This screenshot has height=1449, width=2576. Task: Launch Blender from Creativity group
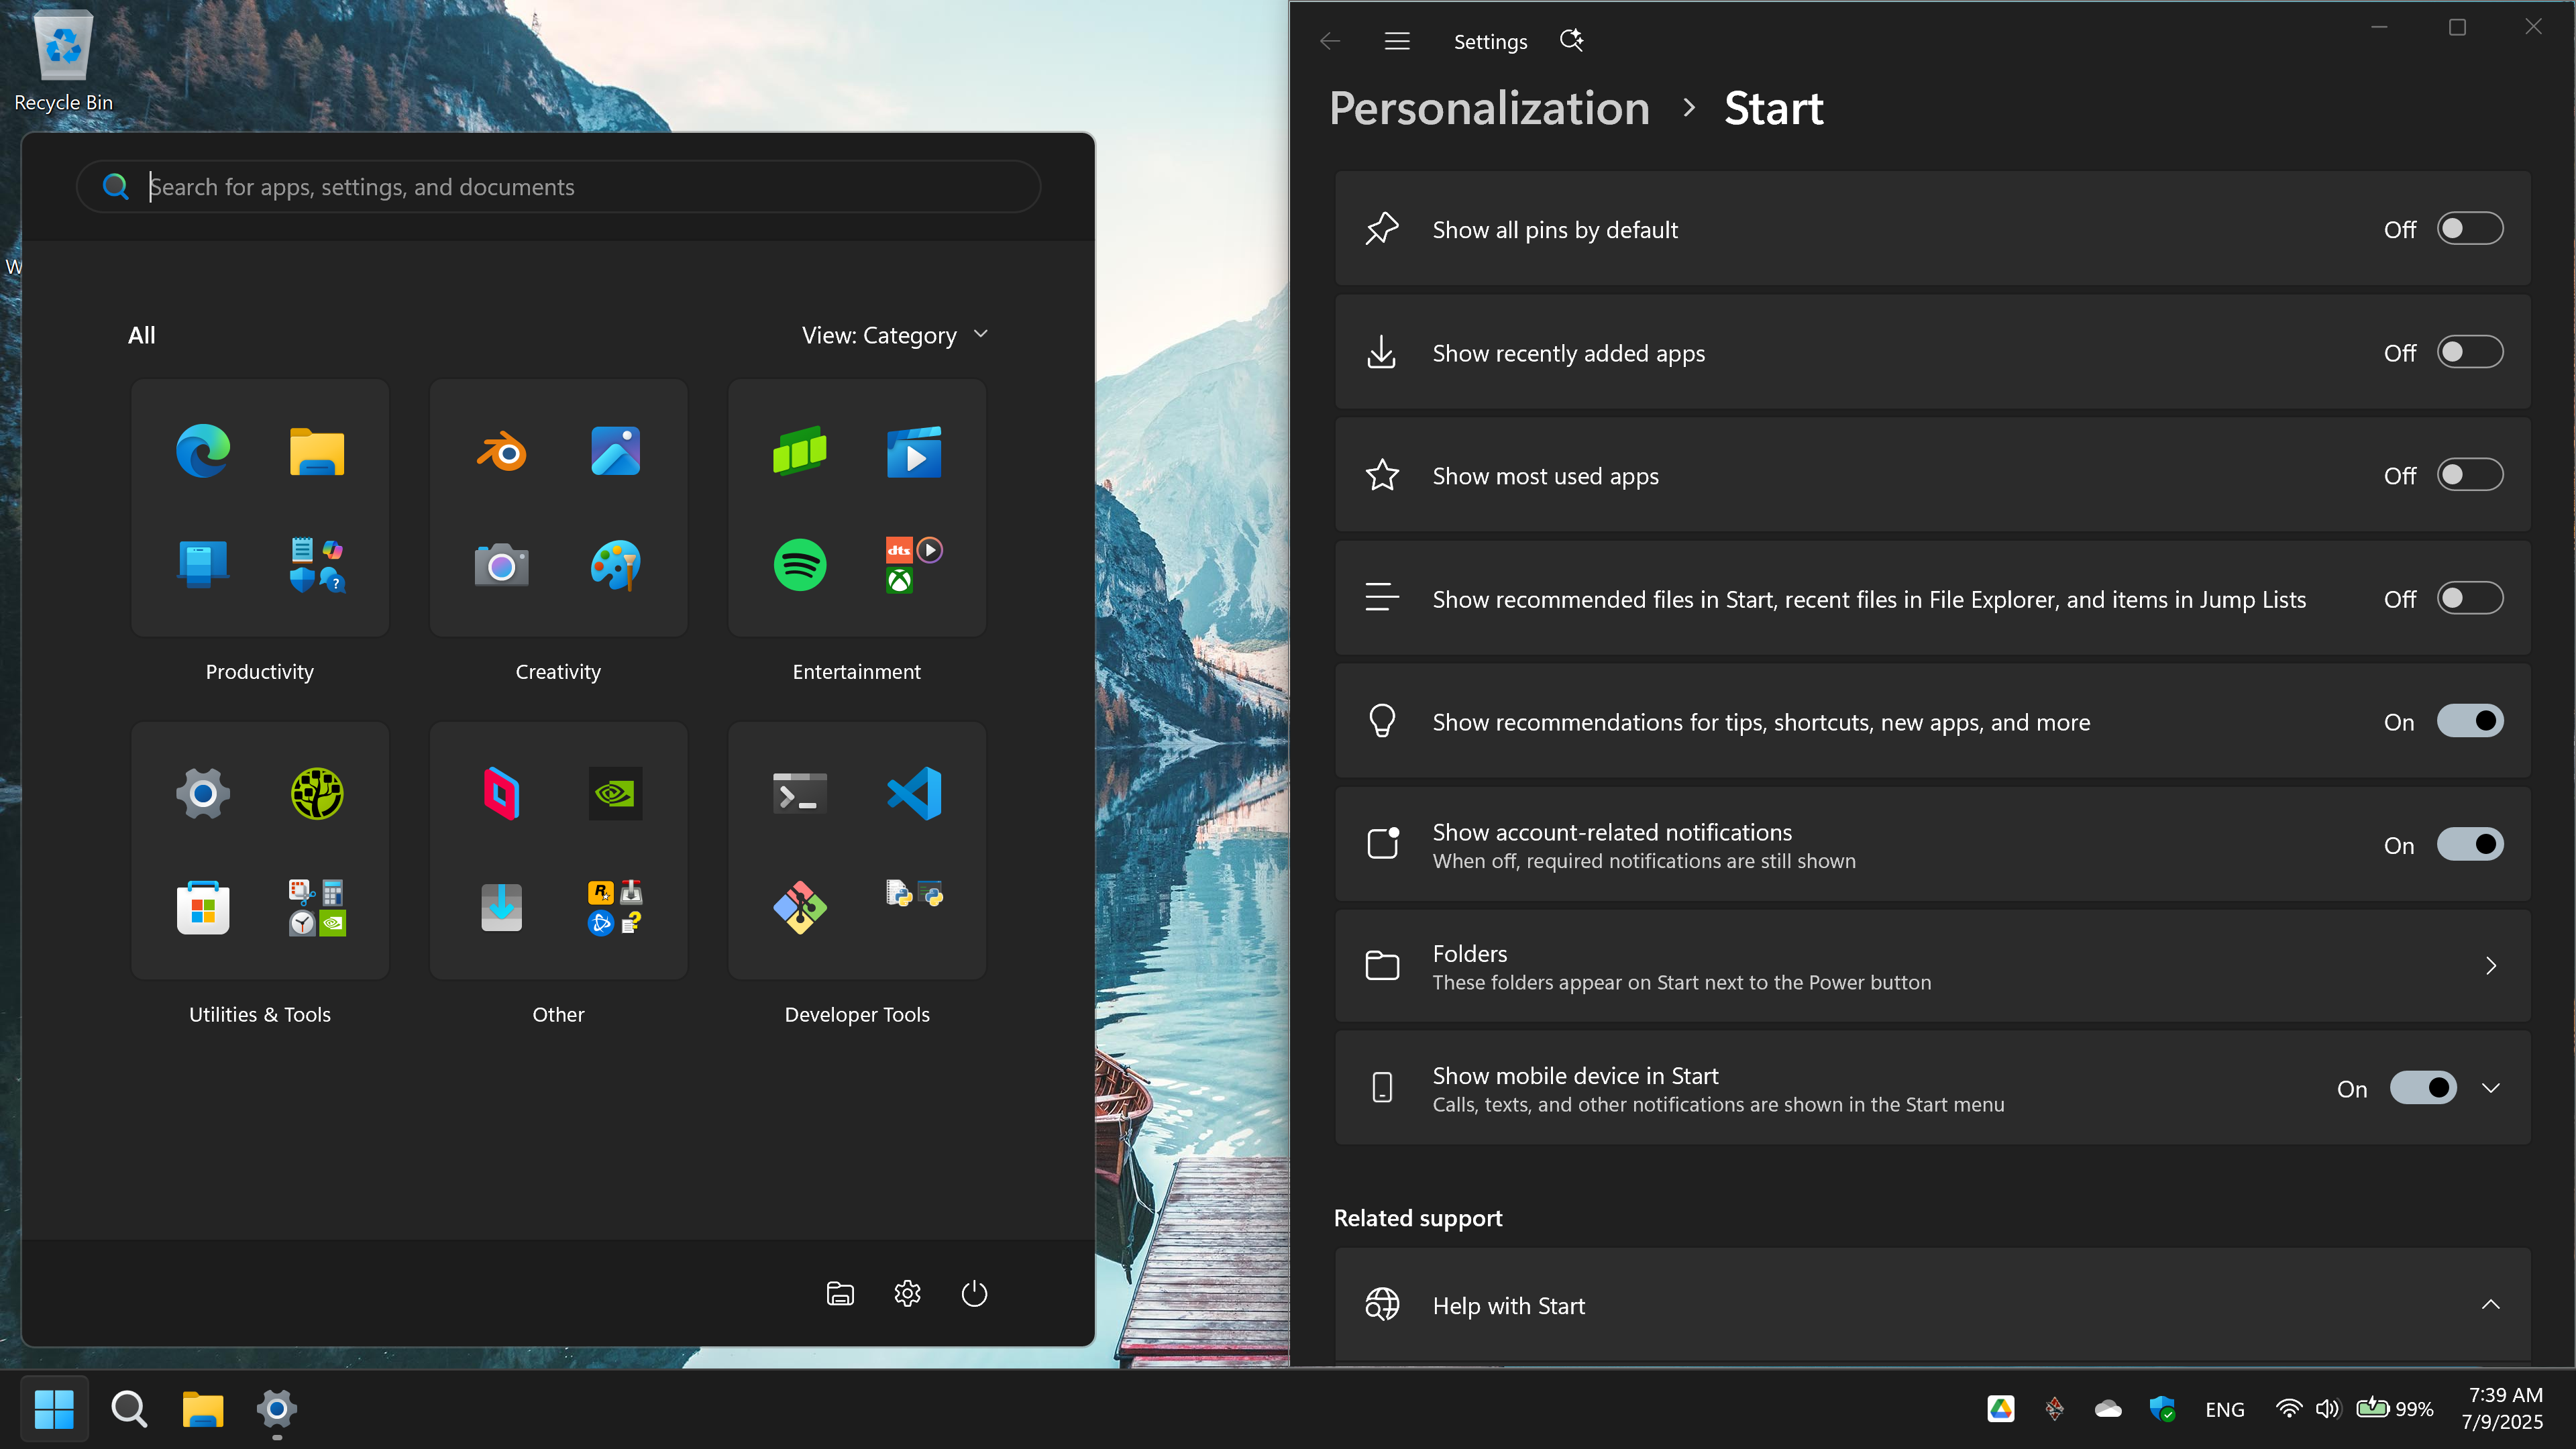coord(501,451)
